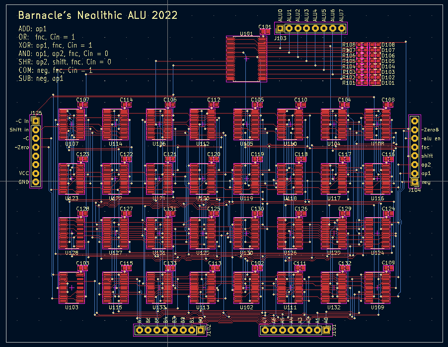Select the U103 IC footprint
Screen dimensions: 448x347
pos(72,287)
